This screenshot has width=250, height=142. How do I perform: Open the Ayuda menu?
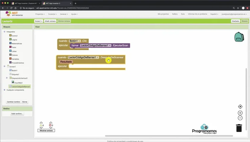tap(74, 14)
